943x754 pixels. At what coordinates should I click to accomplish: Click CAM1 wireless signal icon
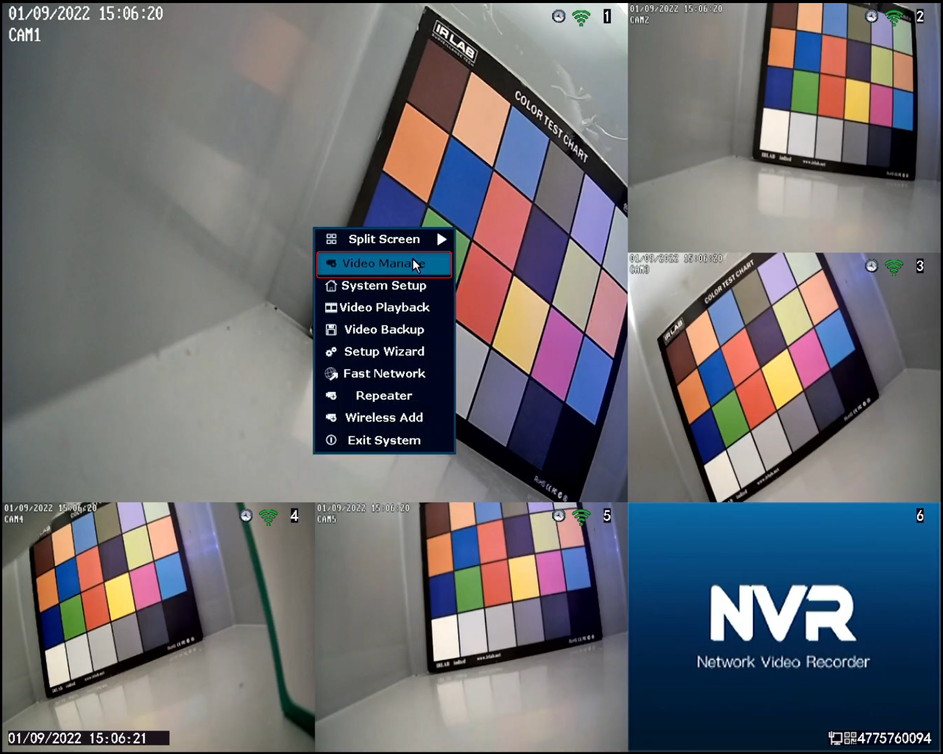[582, 18]
